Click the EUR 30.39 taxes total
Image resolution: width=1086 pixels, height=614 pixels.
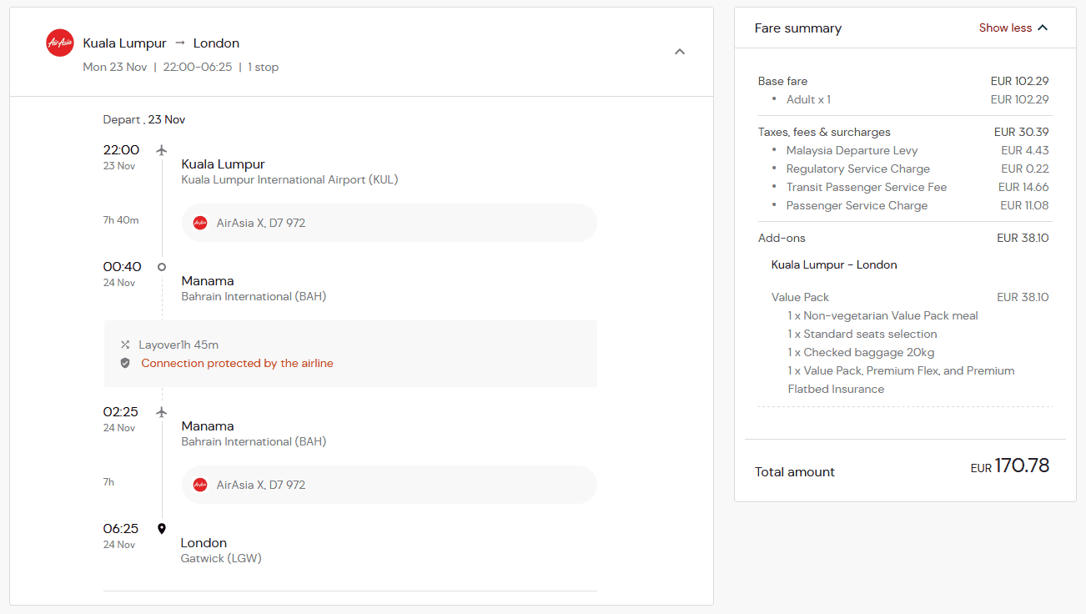[x=1022, y=132]
